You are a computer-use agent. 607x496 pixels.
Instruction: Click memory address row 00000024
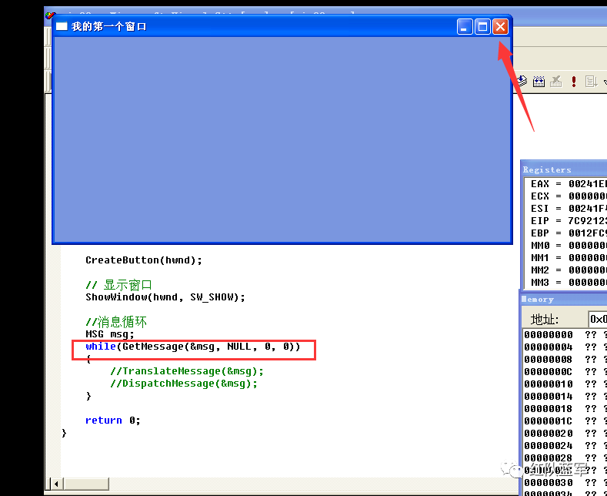pyautogui.click(x=565, y=446)
